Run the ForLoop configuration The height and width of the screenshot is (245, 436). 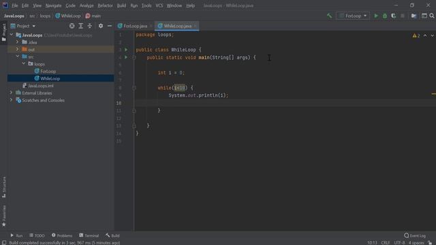click(376, 16)
